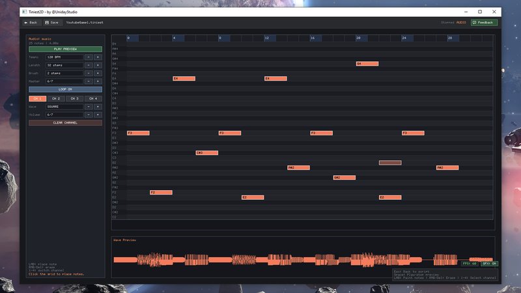Click the Wave field showing SQUARE
521x293 pixels.
[64, 107]
